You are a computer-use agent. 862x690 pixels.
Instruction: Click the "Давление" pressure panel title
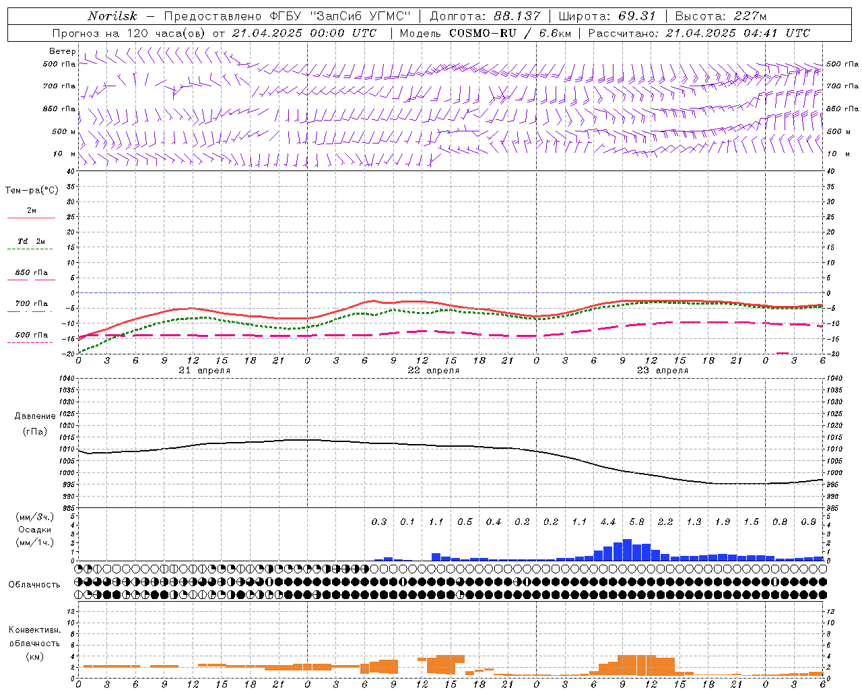click(x=35, y=416)
